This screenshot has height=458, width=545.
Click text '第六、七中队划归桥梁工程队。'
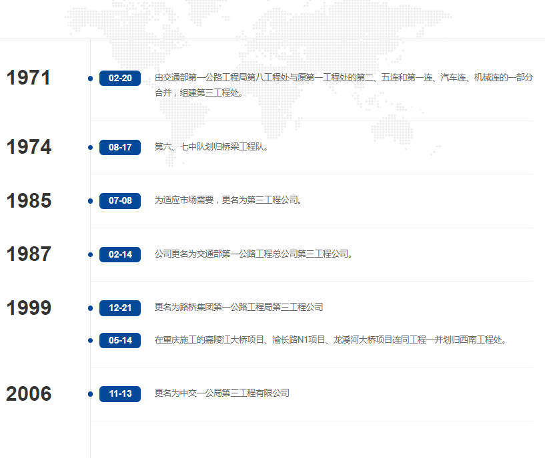[211, 147]
